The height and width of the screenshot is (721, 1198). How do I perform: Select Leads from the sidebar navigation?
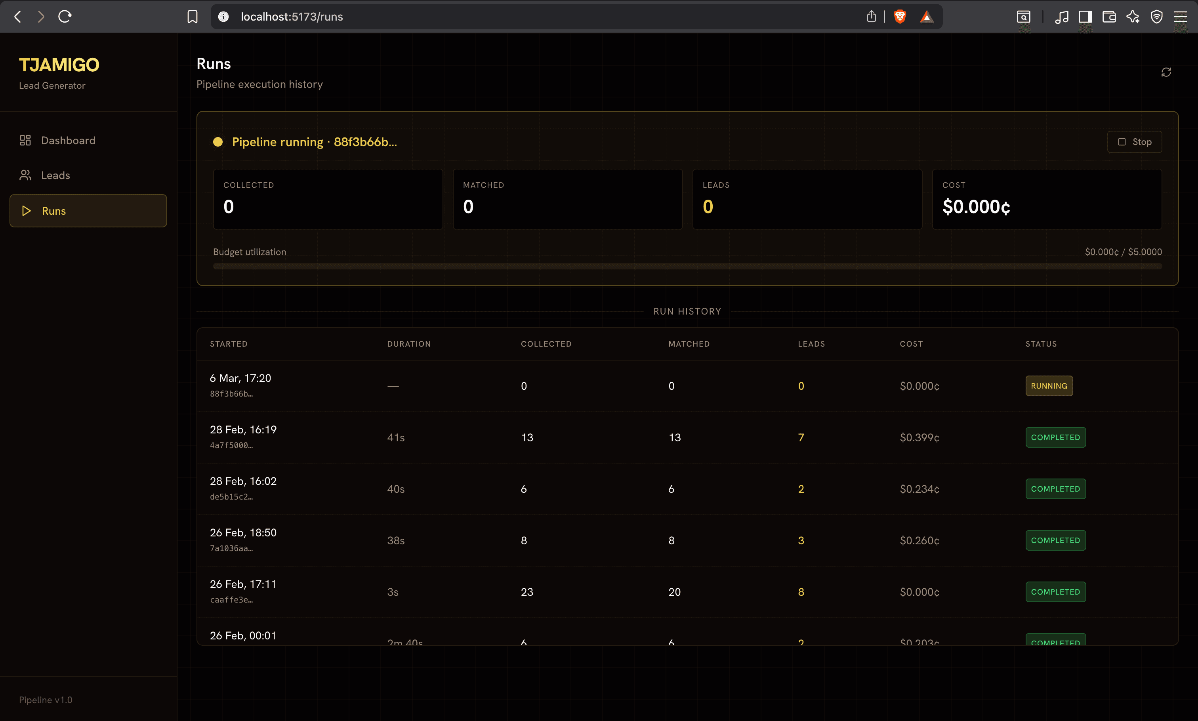tap(55, 175)
